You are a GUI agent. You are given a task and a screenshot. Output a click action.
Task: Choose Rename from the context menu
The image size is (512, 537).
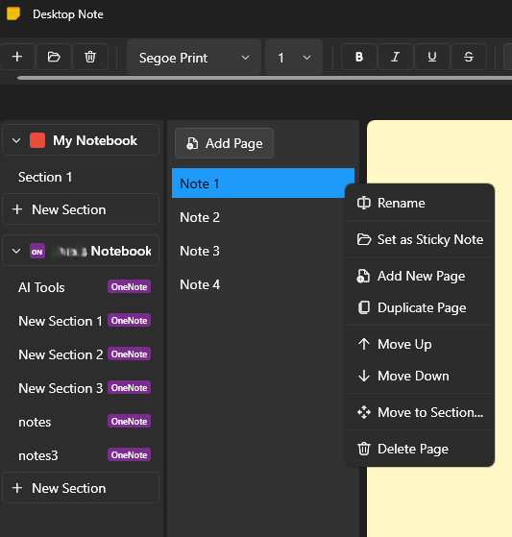(420, 203)
